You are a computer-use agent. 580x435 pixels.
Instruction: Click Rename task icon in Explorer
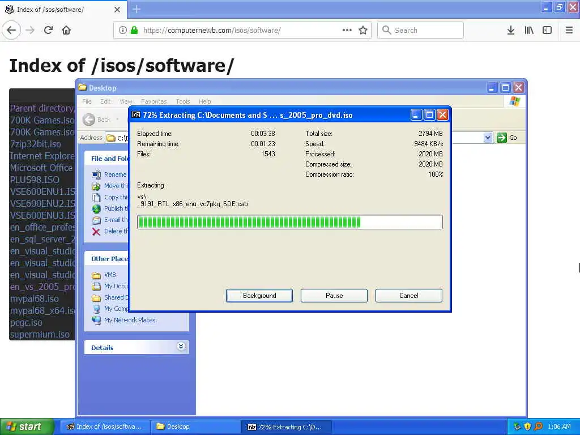click(96, 174)
